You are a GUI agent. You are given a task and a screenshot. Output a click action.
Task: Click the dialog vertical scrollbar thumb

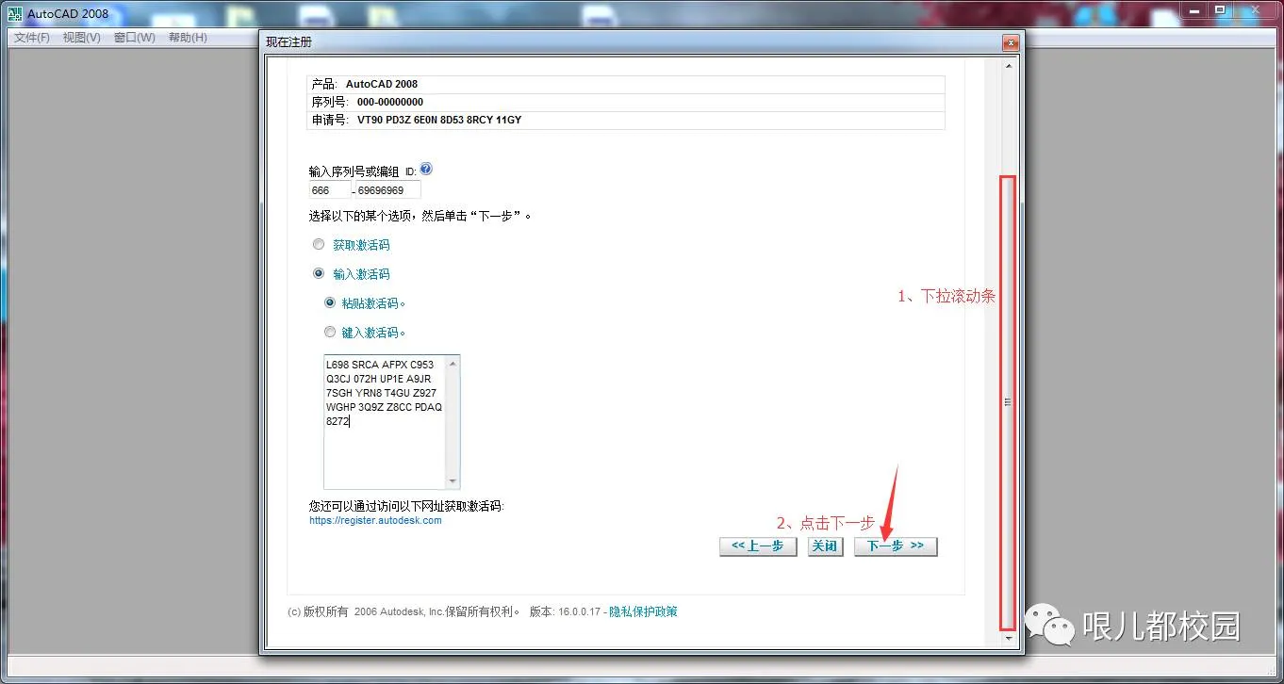[1009, 402]
